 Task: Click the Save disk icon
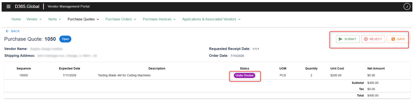393,39
